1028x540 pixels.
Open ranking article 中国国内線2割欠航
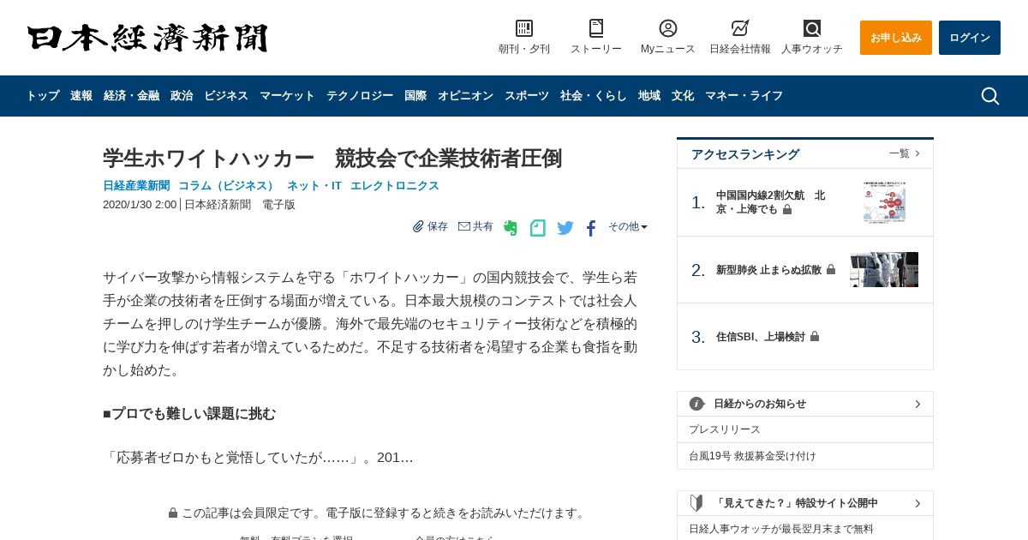(x=771, y=202)
